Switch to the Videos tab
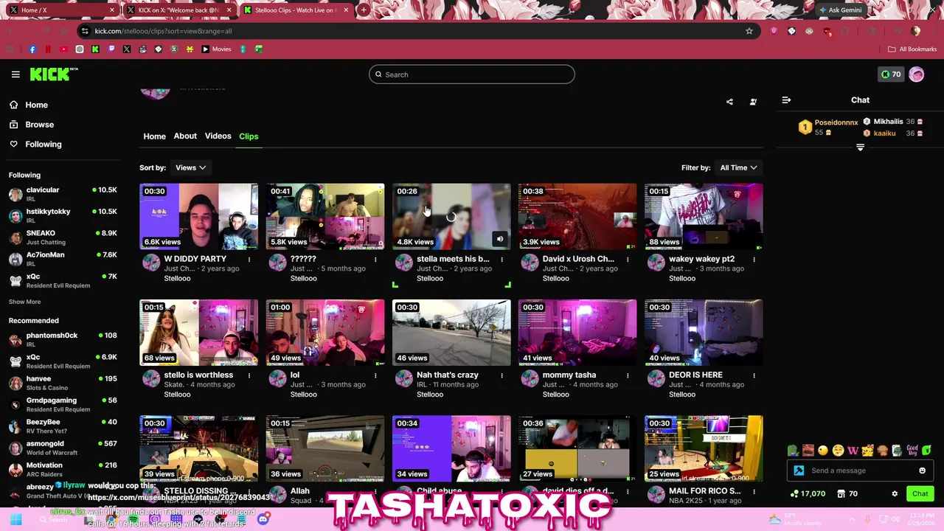 (x=218, y=136)
